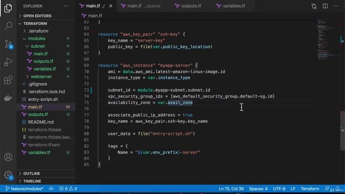Viewport: 345px width, 194px height.
Task: Open changes compare icon in editor toolbar
Action: [314, 6]
